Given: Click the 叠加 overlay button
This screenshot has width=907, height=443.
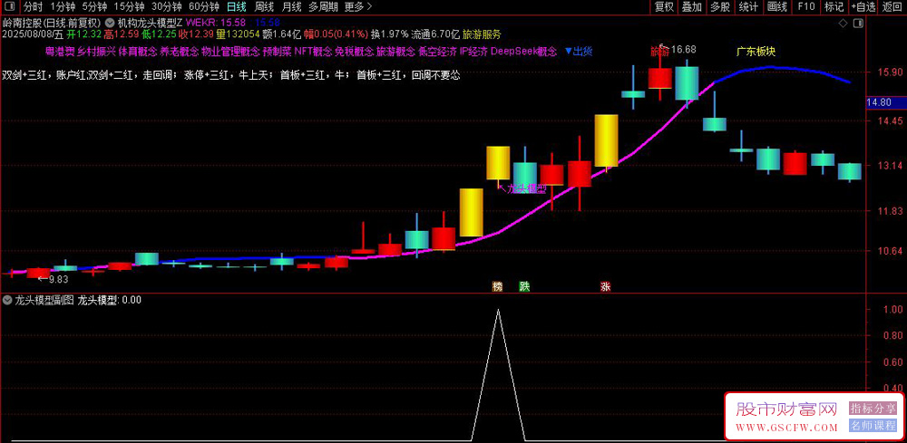Looking at the screenshot, I should [x=692, y=7].
